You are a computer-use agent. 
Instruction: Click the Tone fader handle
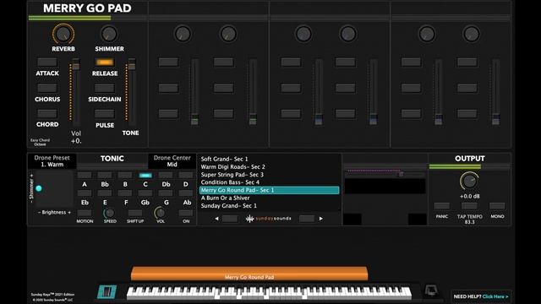click(x=132, y=64)
